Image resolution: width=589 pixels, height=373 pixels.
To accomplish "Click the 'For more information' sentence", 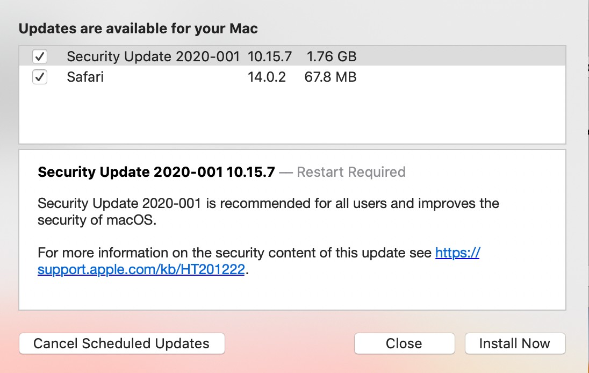I will (x=234, y=253).
